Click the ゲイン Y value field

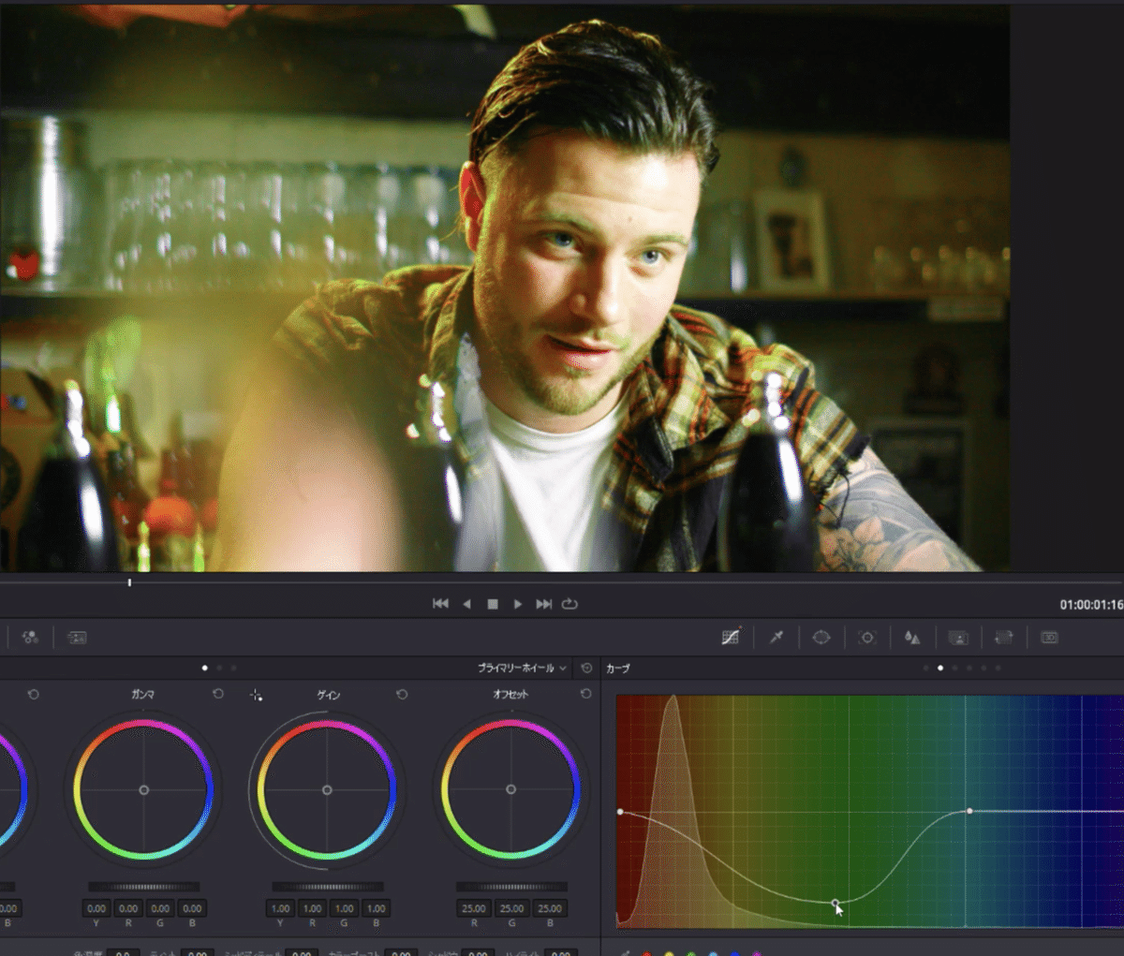(x=280, y=908)
